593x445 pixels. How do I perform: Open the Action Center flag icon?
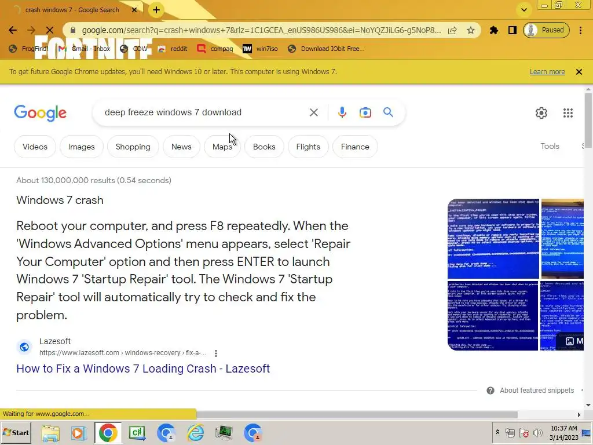(x=524, y=432)
